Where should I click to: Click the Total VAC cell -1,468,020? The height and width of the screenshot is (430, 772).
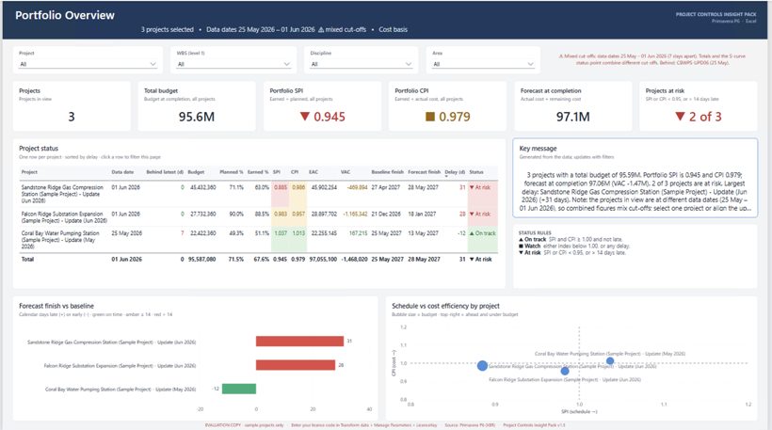355,260
